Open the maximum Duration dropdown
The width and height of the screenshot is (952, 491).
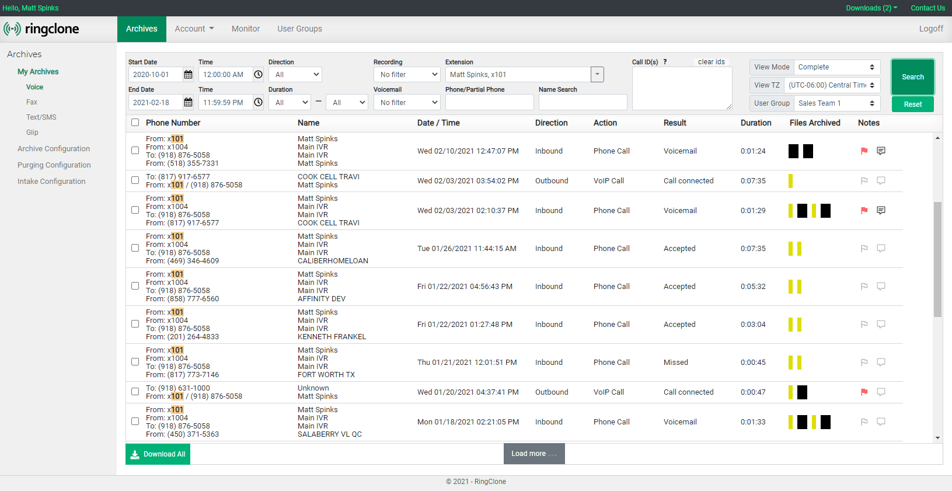[347, 102]
